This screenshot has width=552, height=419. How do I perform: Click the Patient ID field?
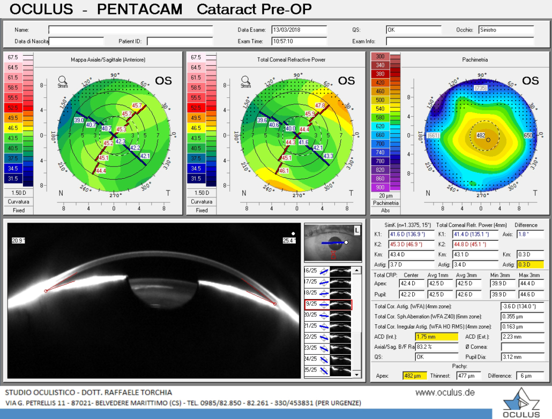point(180,41)
